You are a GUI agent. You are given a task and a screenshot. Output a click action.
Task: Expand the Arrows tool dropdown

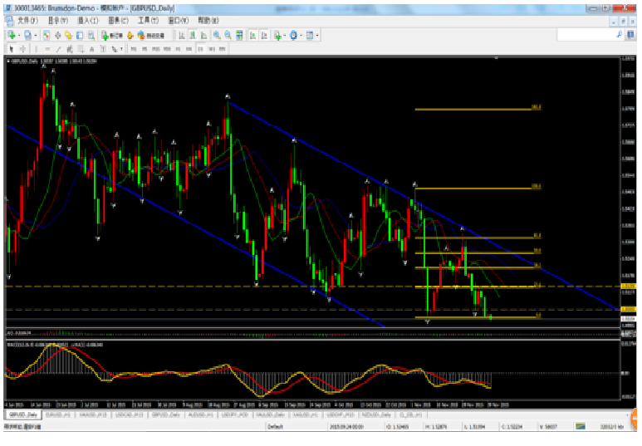pos(121,49)
